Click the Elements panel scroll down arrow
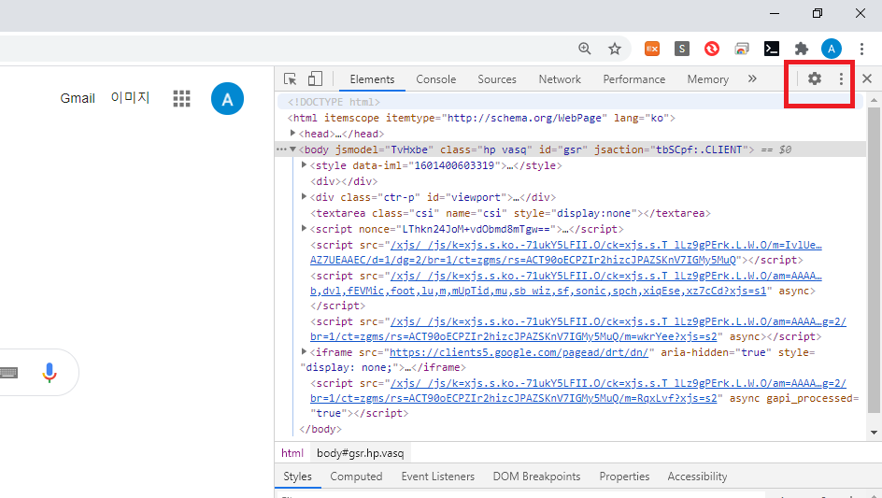 [874, 433]
